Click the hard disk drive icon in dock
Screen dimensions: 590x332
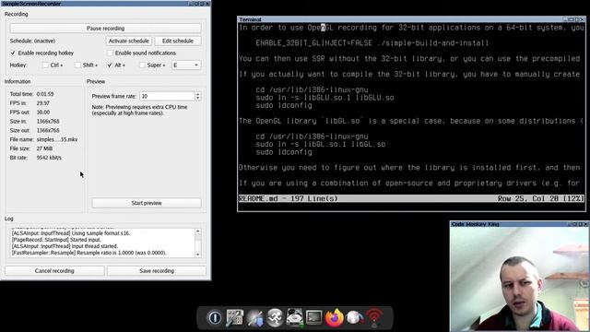295,317
